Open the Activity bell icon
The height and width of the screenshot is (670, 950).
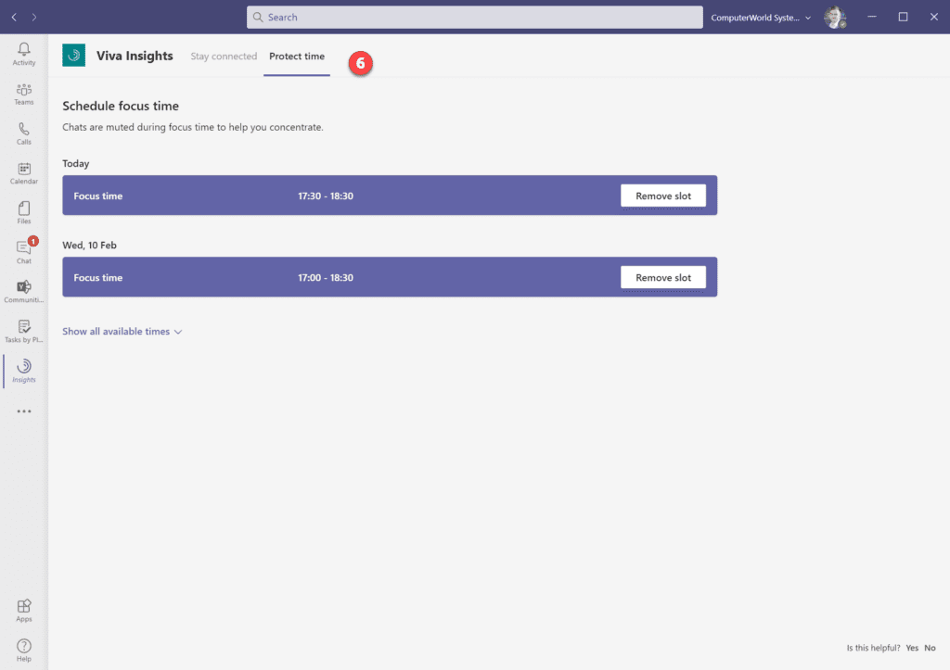coord(23,53)
